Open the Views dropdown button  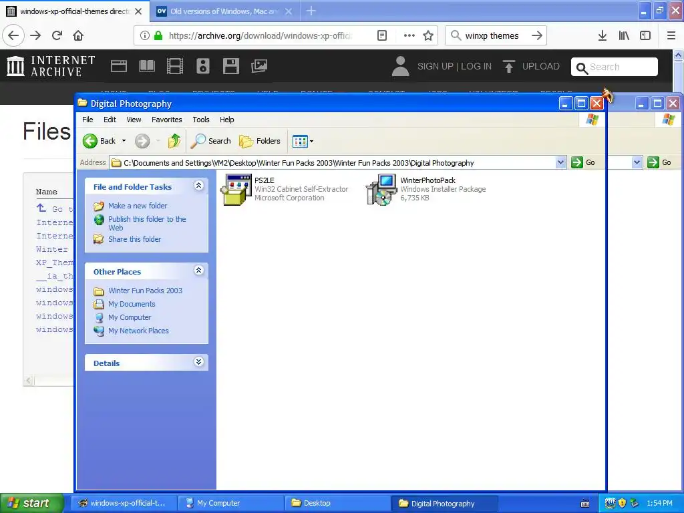(x=303, y=141)
